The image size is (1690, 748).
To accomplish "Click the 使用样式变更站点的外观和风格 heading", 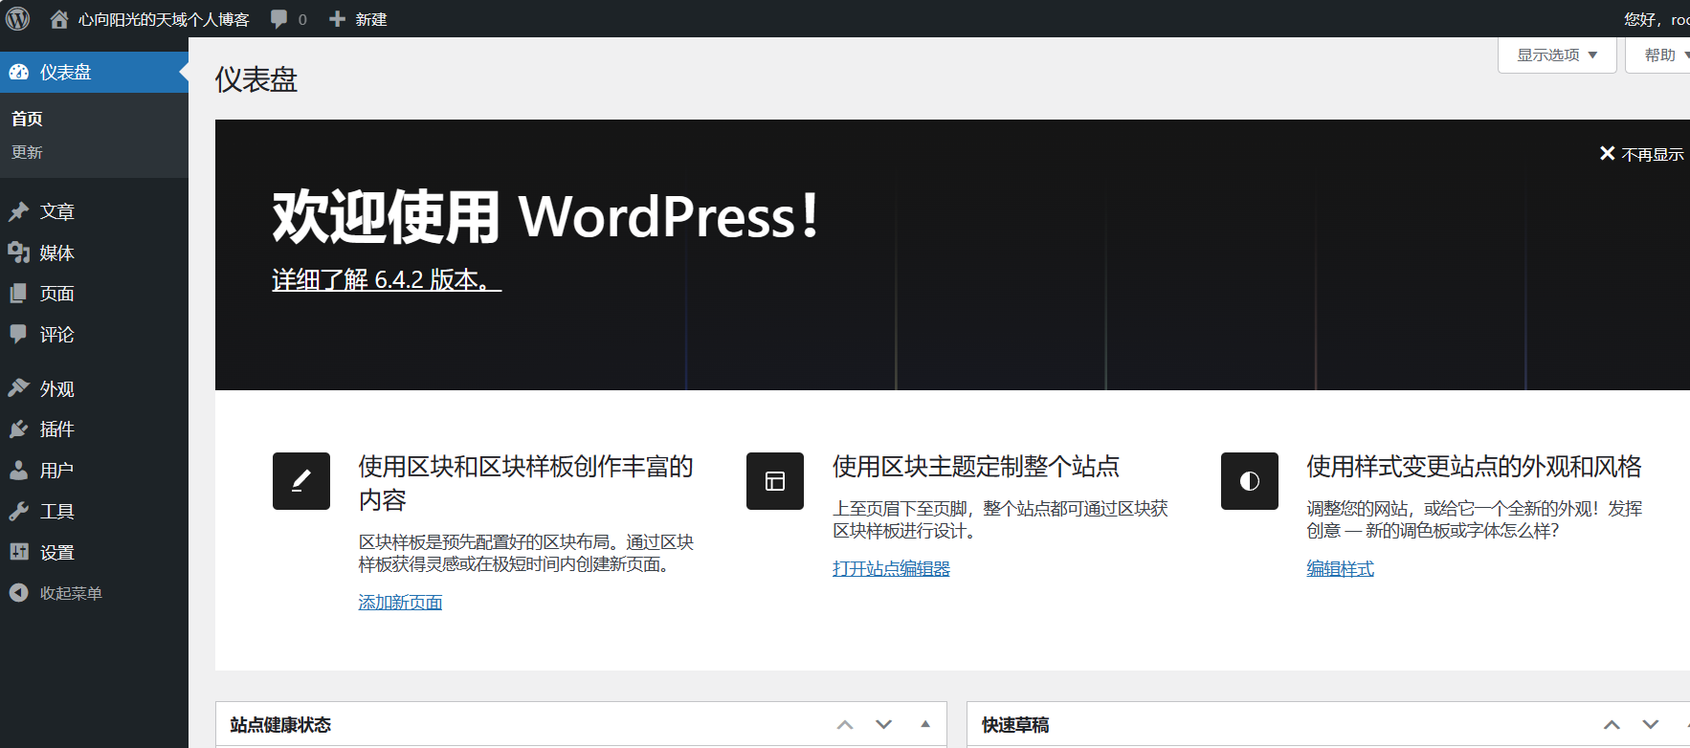I will click(1474, 467).
